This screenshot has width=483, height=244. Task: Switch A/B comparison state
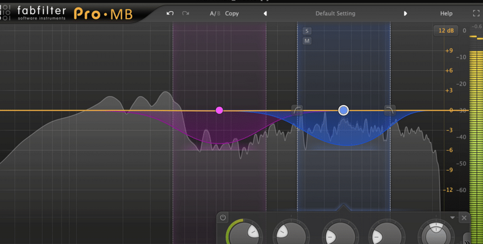[x=215, y=13]
